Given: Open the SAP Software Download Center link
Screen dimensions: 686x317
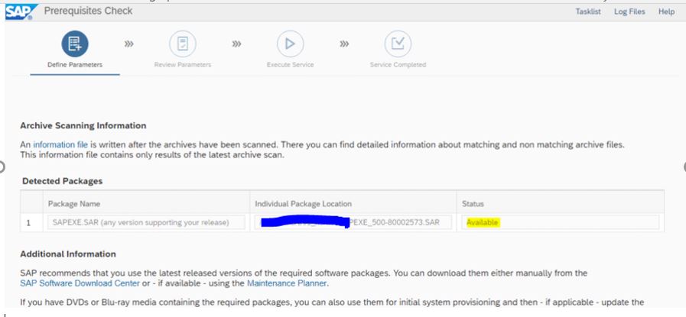Looking at the screenshot, I should pyautogui.click(x=80, y=283).
